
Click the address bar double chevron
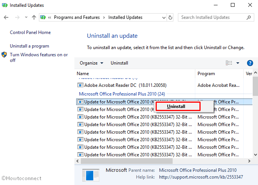(49, 17)
